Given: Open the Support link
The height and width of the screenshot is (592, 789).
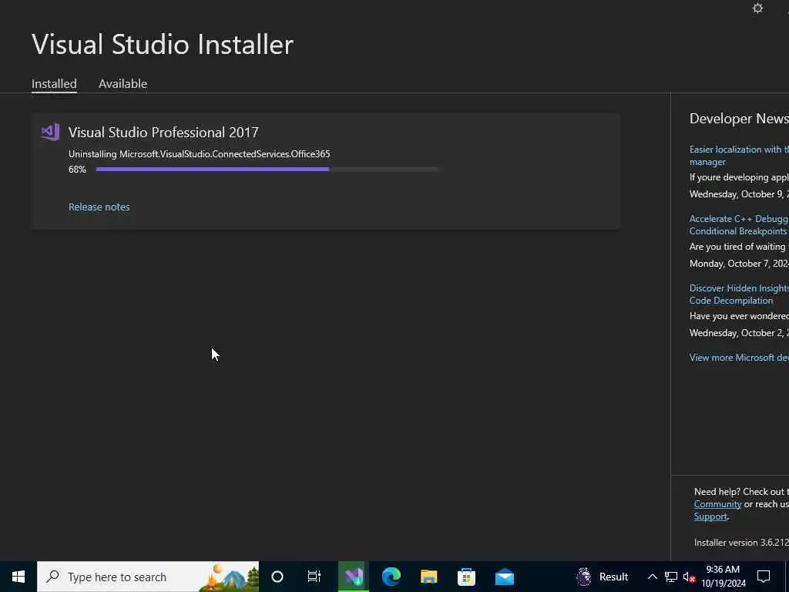Looking at the screenshot, I should coord(710,516).
